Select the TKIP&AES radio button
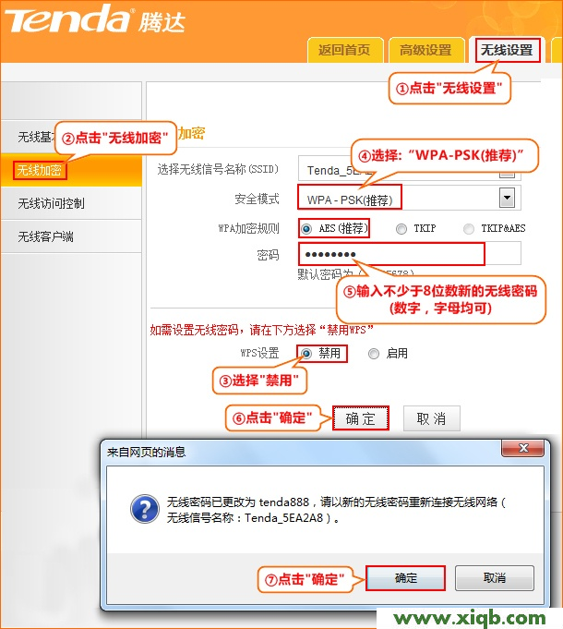This screenshot has width=563, height=629. pos(469,228)
